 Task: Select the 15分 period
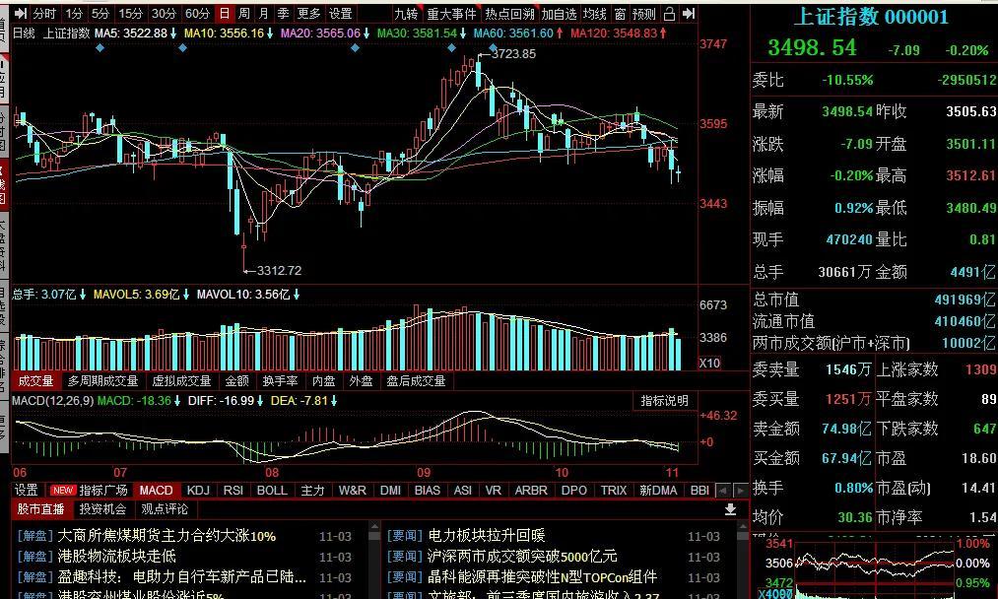[130, 14]
